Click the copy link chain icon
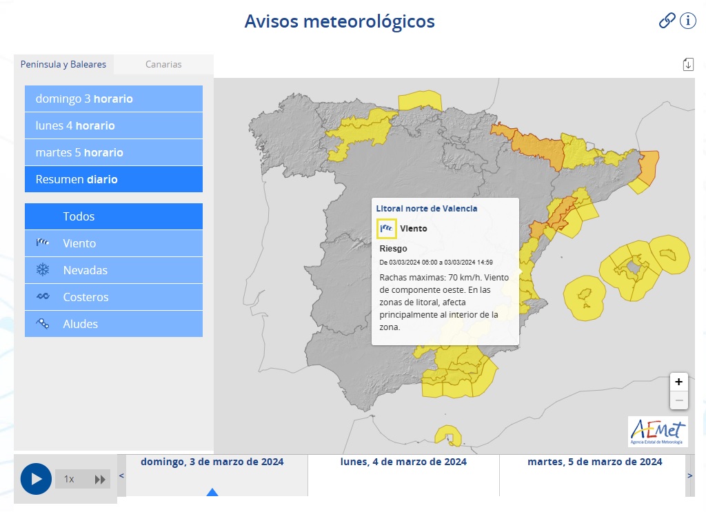Screen dimensions: 706x512 667,21
